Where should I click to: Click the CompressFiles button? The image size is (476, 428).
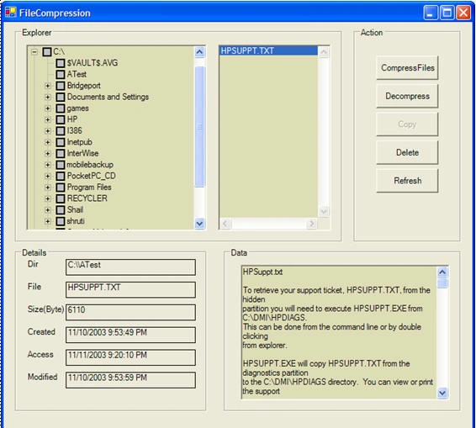coord(407,68)
